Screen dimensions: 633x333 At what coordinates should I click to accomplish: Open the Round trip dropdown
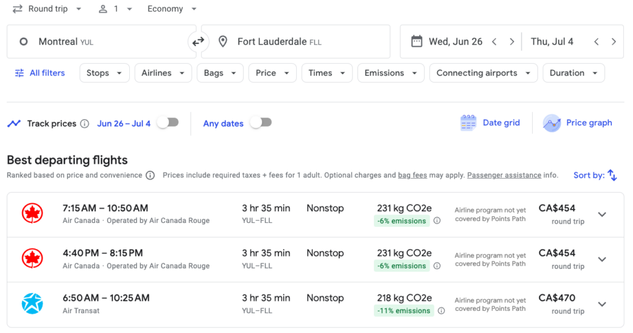(47, 9)
